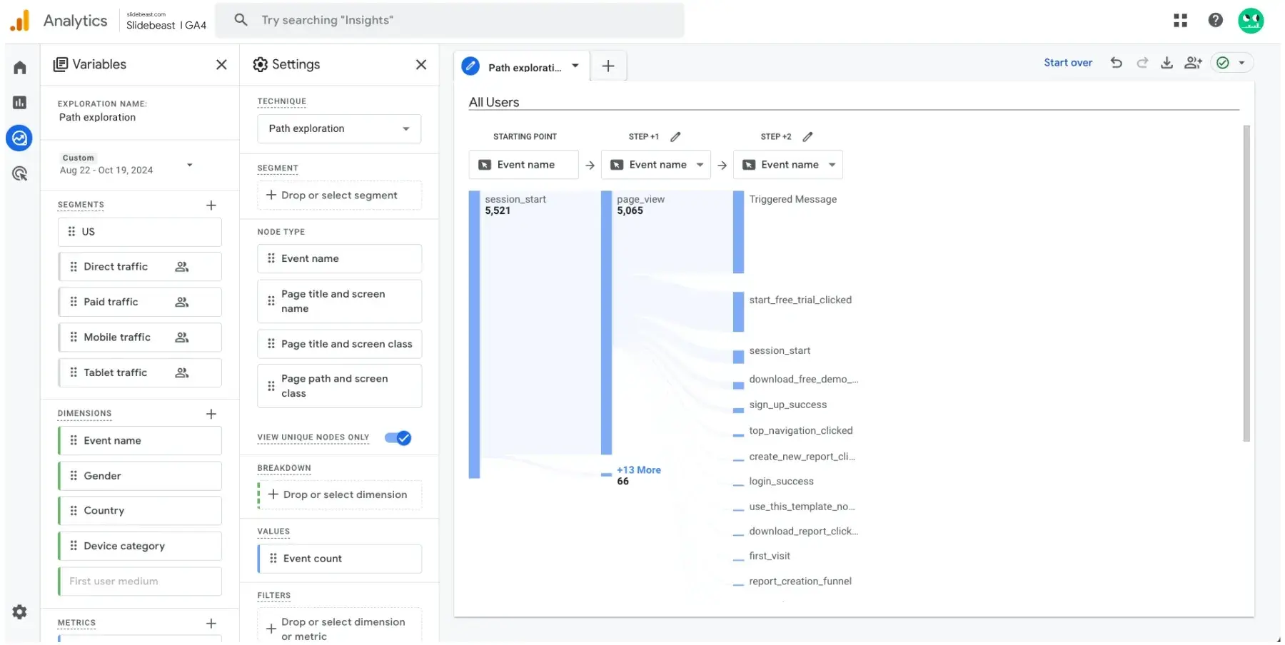The image size is (1285, 645).
Task: Click the Undo icon in the exploration toolbar
Action: click(x=1116, y=63)
